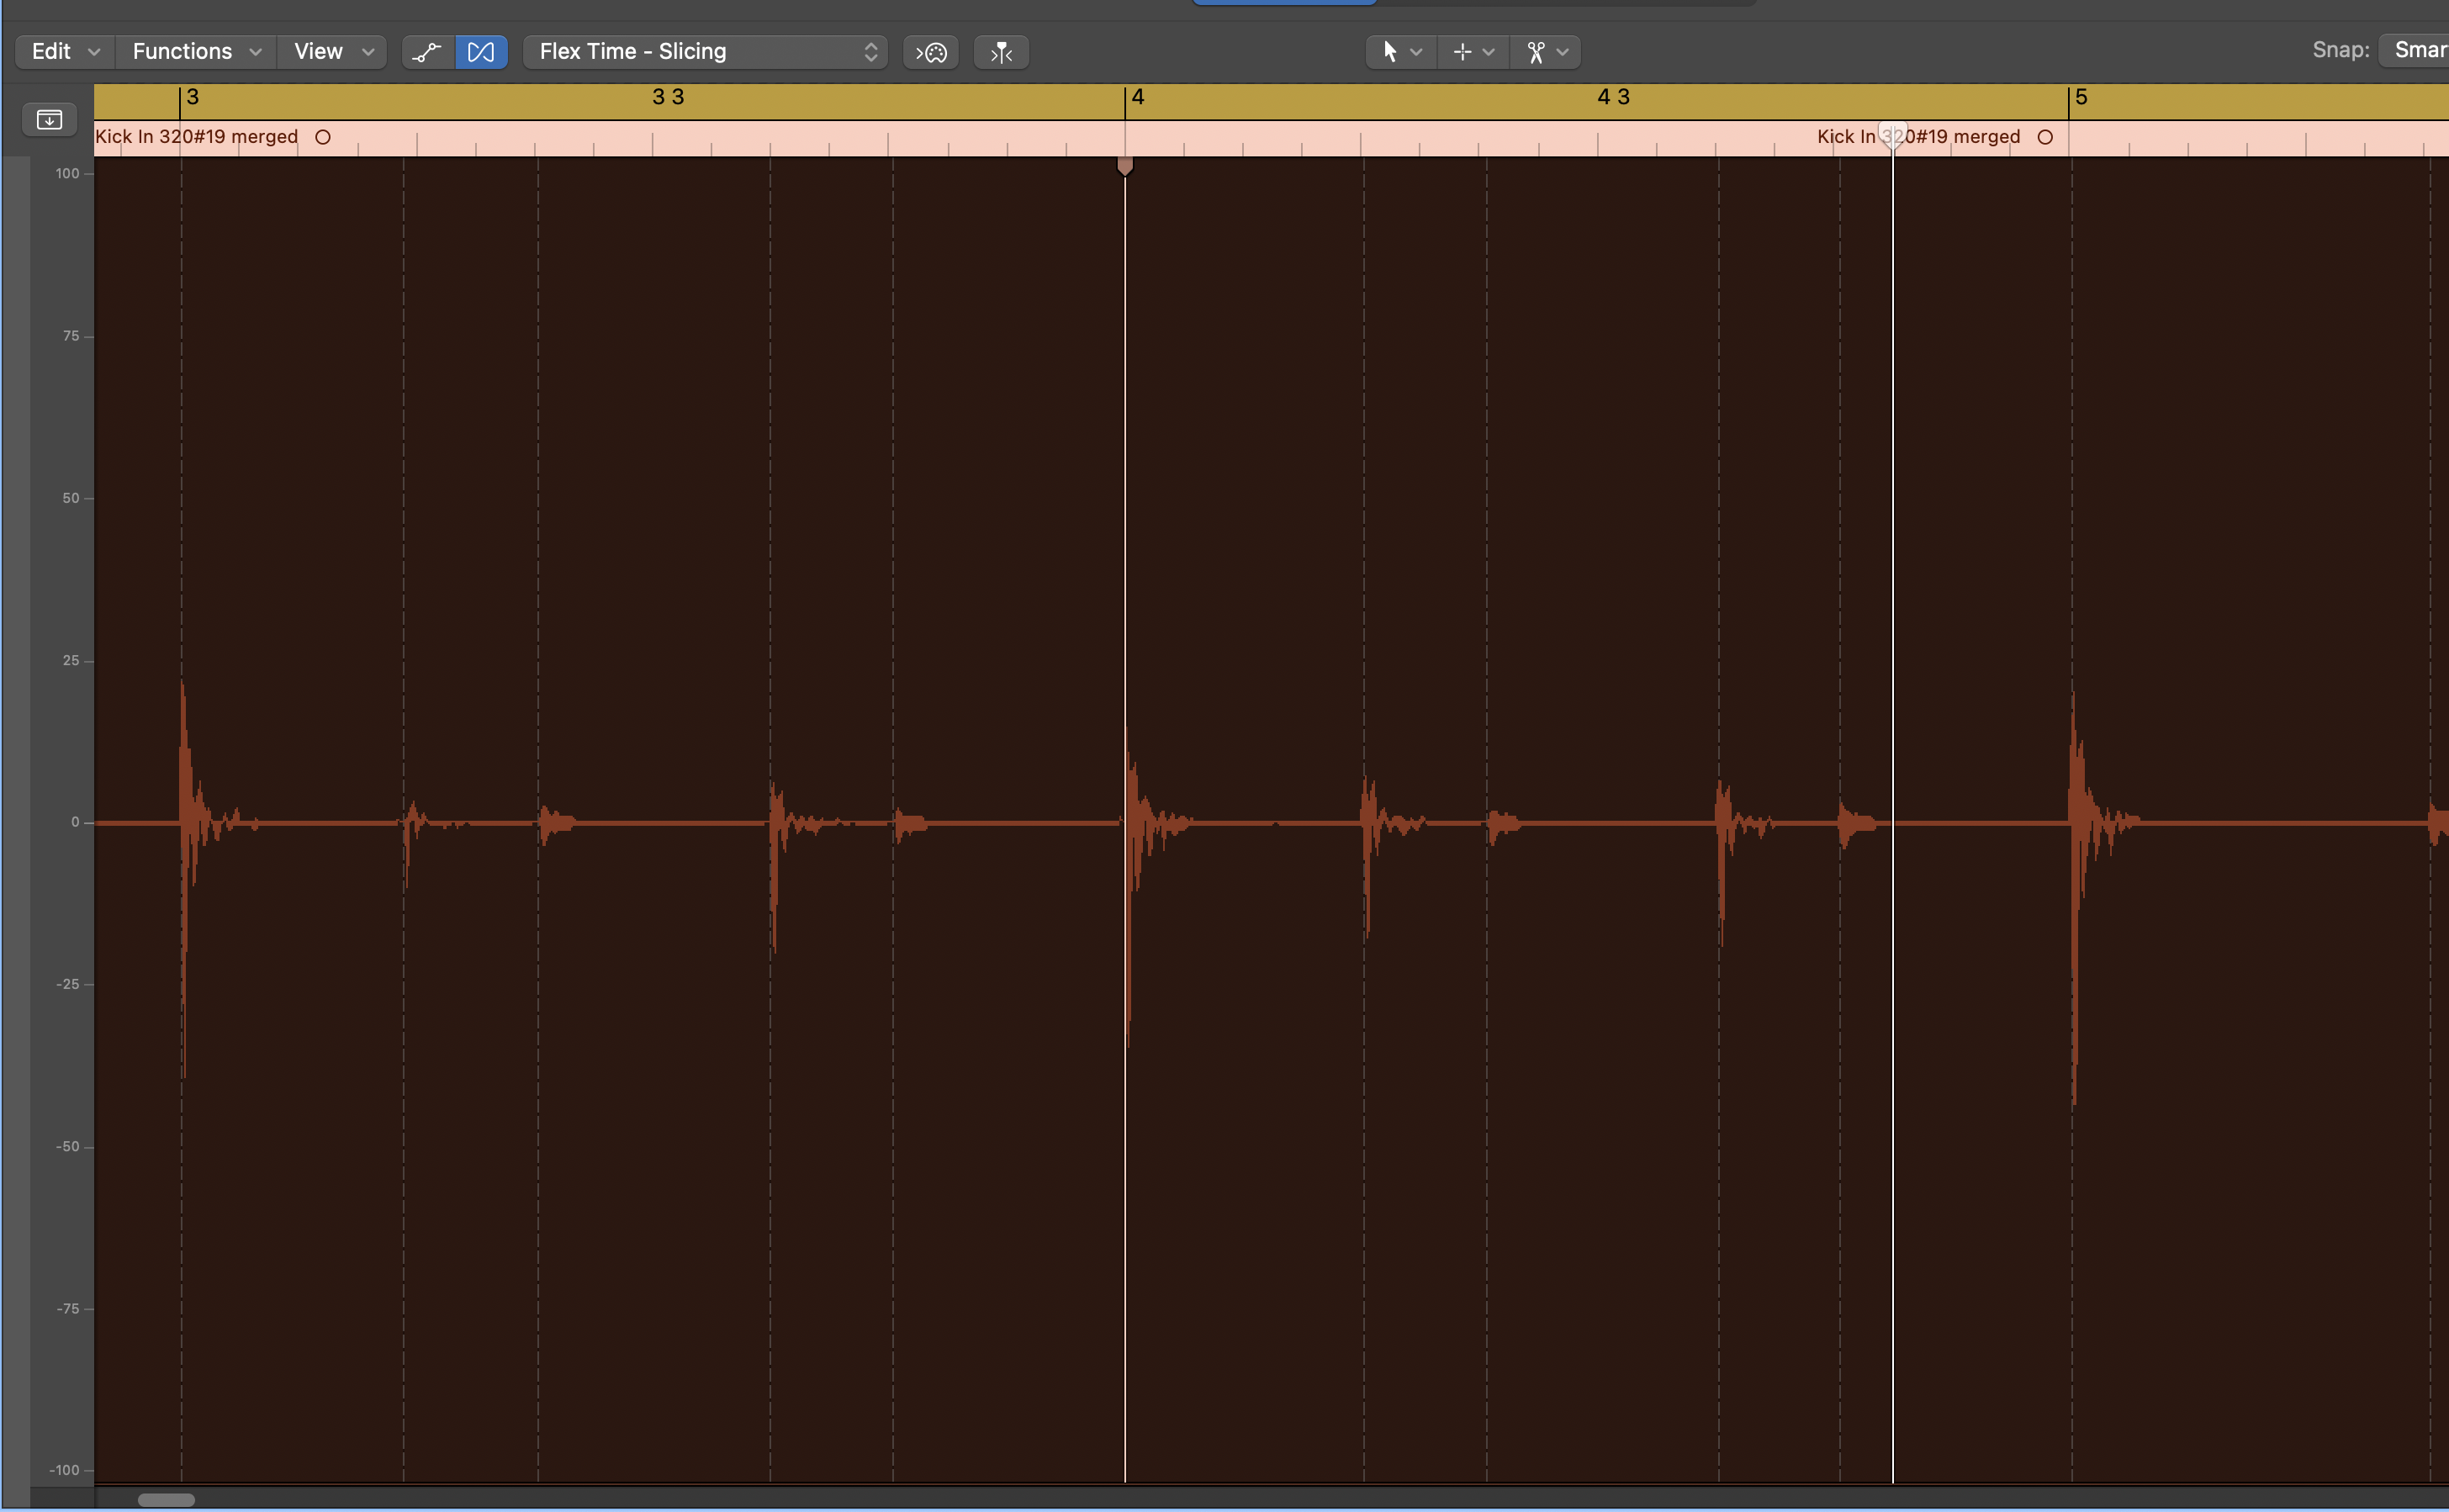This screenshot has height=1512, width=2449.
Task: Click bar 3 in the ruler
Action: pos(192,97)
